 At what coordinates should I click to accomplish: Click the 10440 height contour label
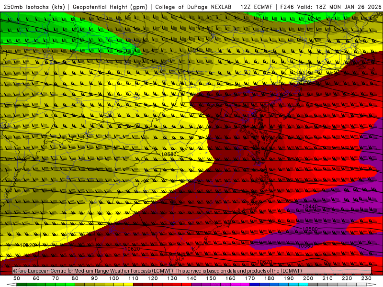coord(310,207)
